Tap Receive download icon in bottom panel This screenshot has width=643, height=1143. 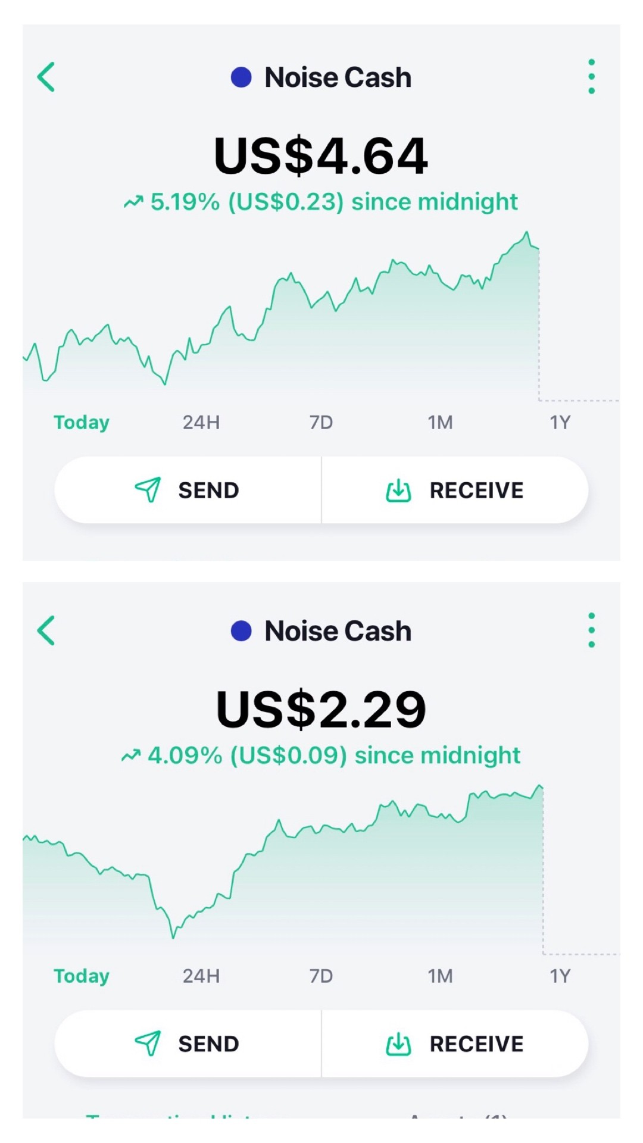point(398,1044)
